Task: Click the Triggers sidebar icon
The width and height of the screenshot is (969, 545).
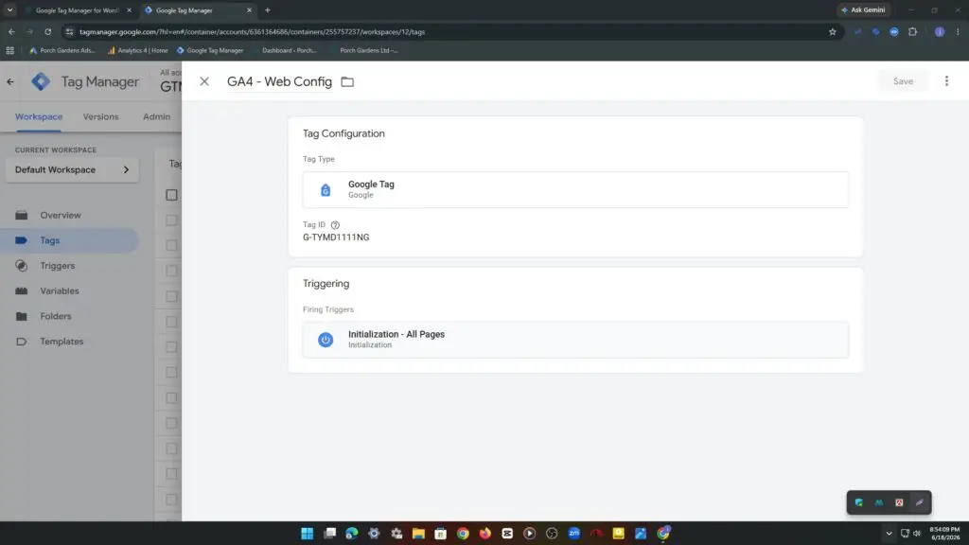Action: coord(22,266)
